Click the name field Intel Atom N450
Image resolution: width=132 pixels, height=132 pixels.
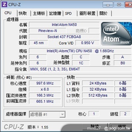pyautogui.click(x=64, y=25)
